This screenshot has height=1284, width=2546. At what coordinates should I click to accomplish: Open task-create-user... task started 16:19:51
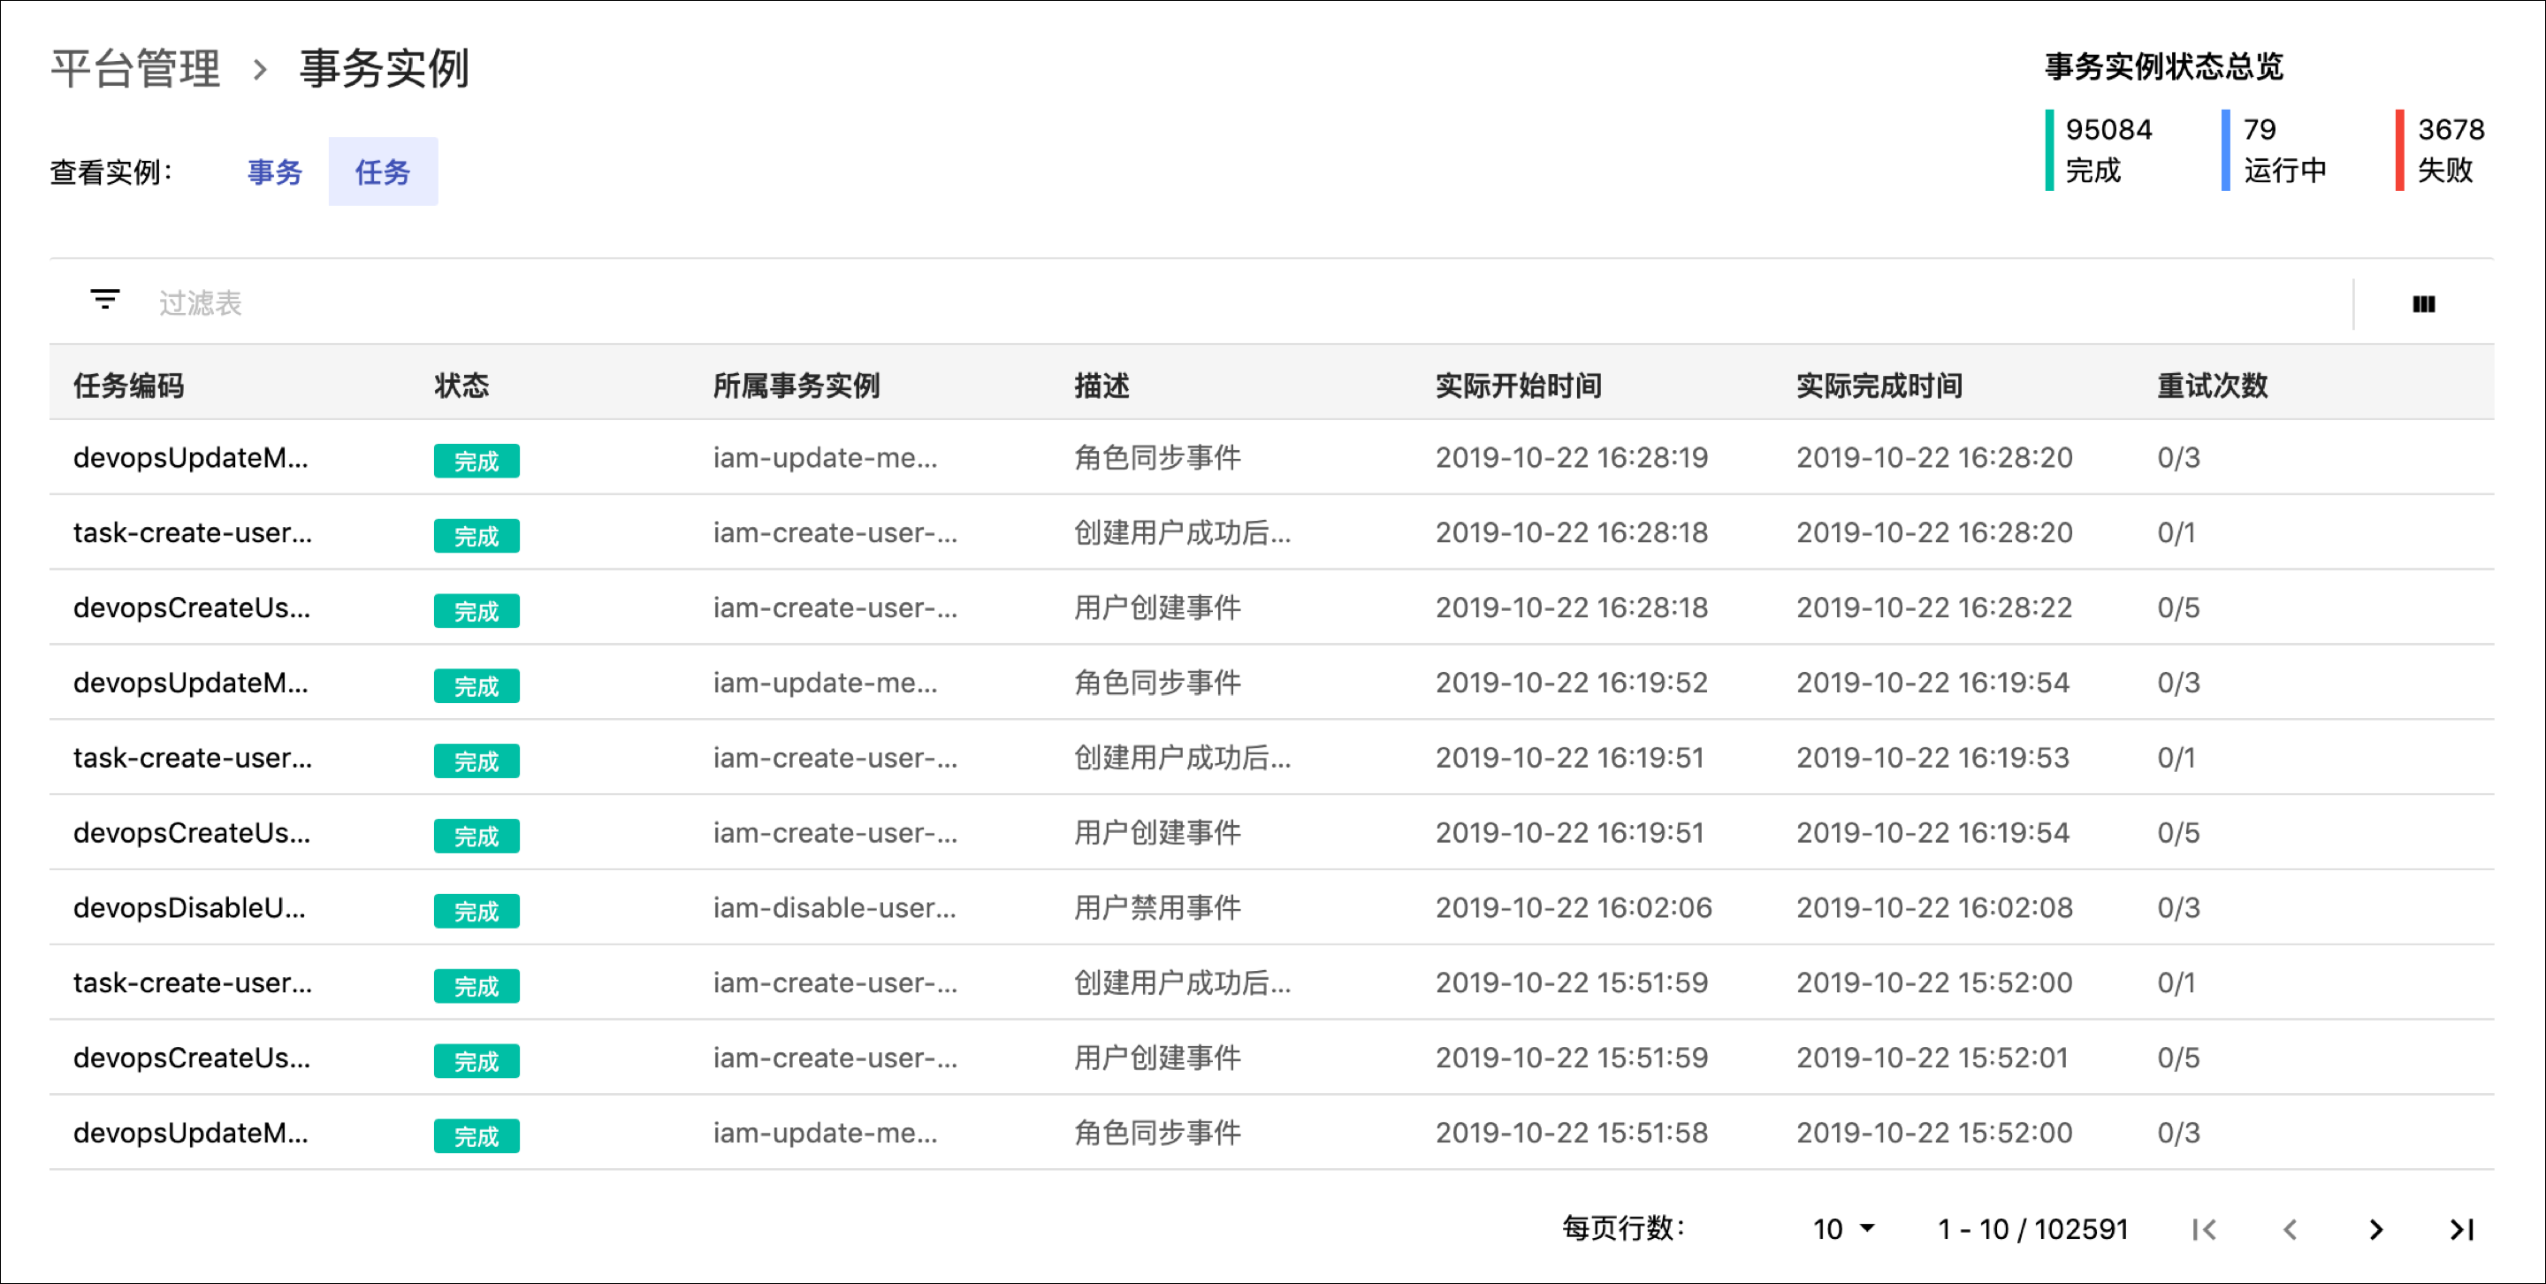[x=193, y=758]
